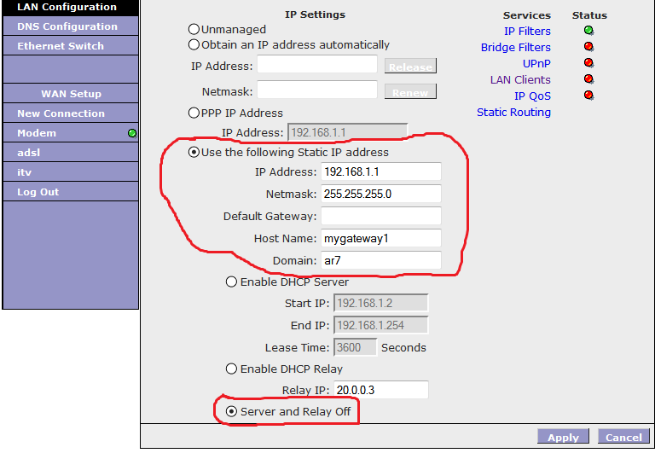
Task: Click the DHCP Start IP field
Action: click(x=381, y=303)
